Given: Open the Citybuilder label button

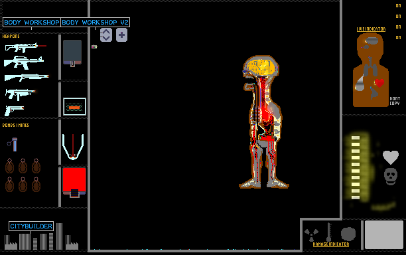Looking at the screenshot, I should pyautogui.click(x=31, y=226).
